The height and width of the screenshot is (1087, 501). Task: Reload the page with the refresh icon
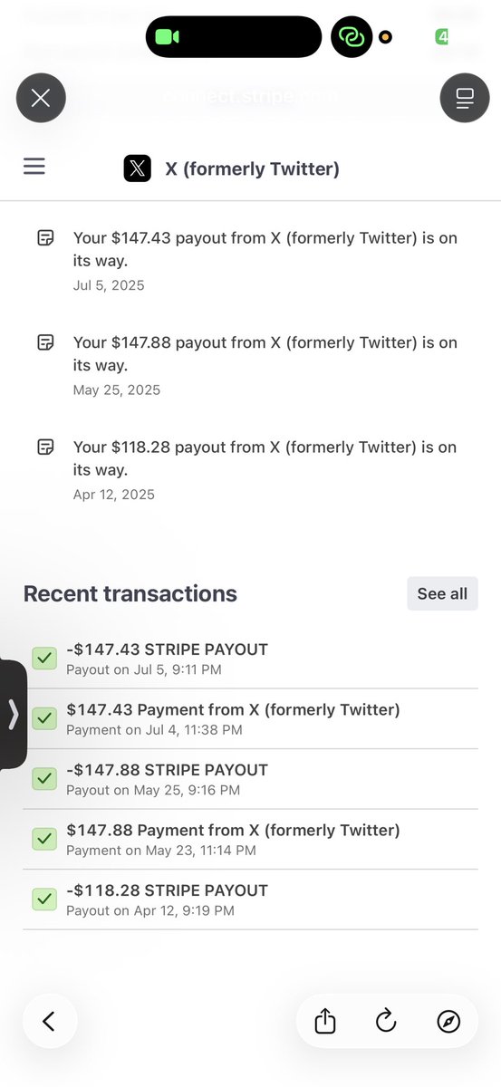(386, 1022)
